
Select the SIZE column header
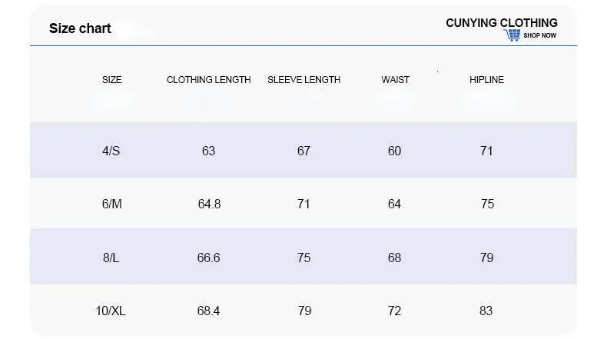tap(112, 80)
